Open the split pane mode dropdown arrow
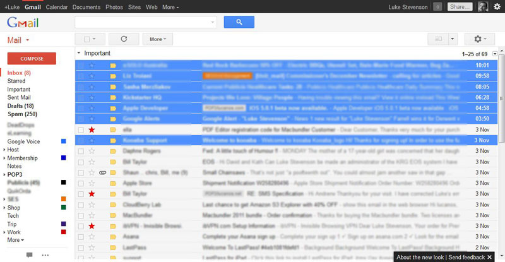The width and height of the screenshot is (505, 262). click(x=453, y=39)
